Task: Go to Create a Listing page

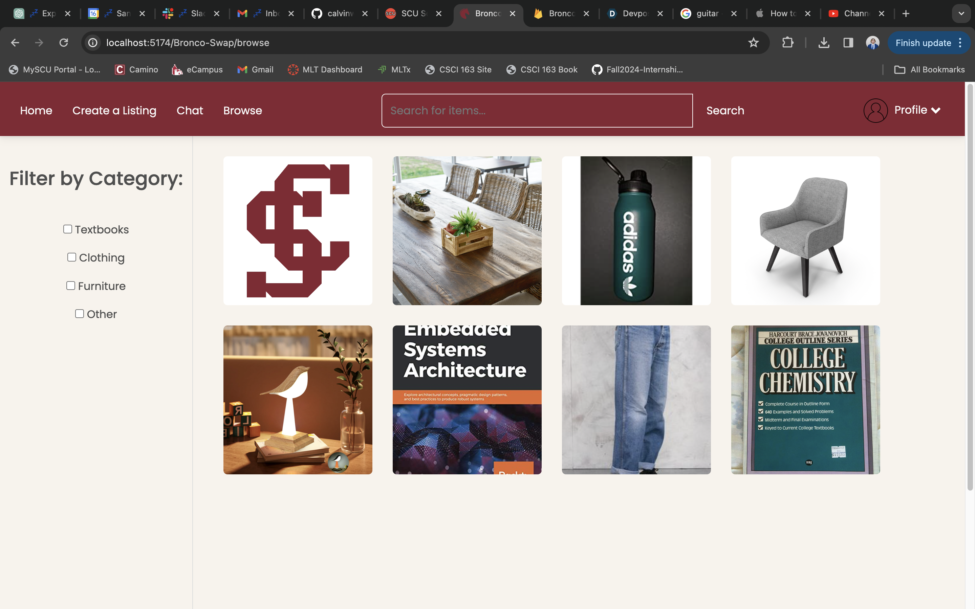Action: [x=114, y=110]
